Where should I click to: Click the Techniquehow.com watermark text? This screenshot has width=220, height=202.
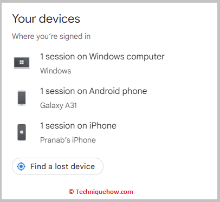(105, 192)
